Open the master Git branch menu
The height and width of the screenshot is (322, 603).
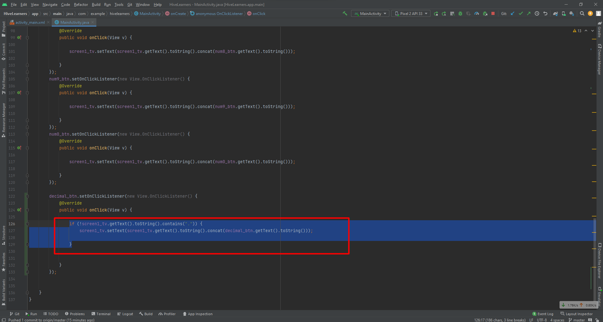point(577,320)
